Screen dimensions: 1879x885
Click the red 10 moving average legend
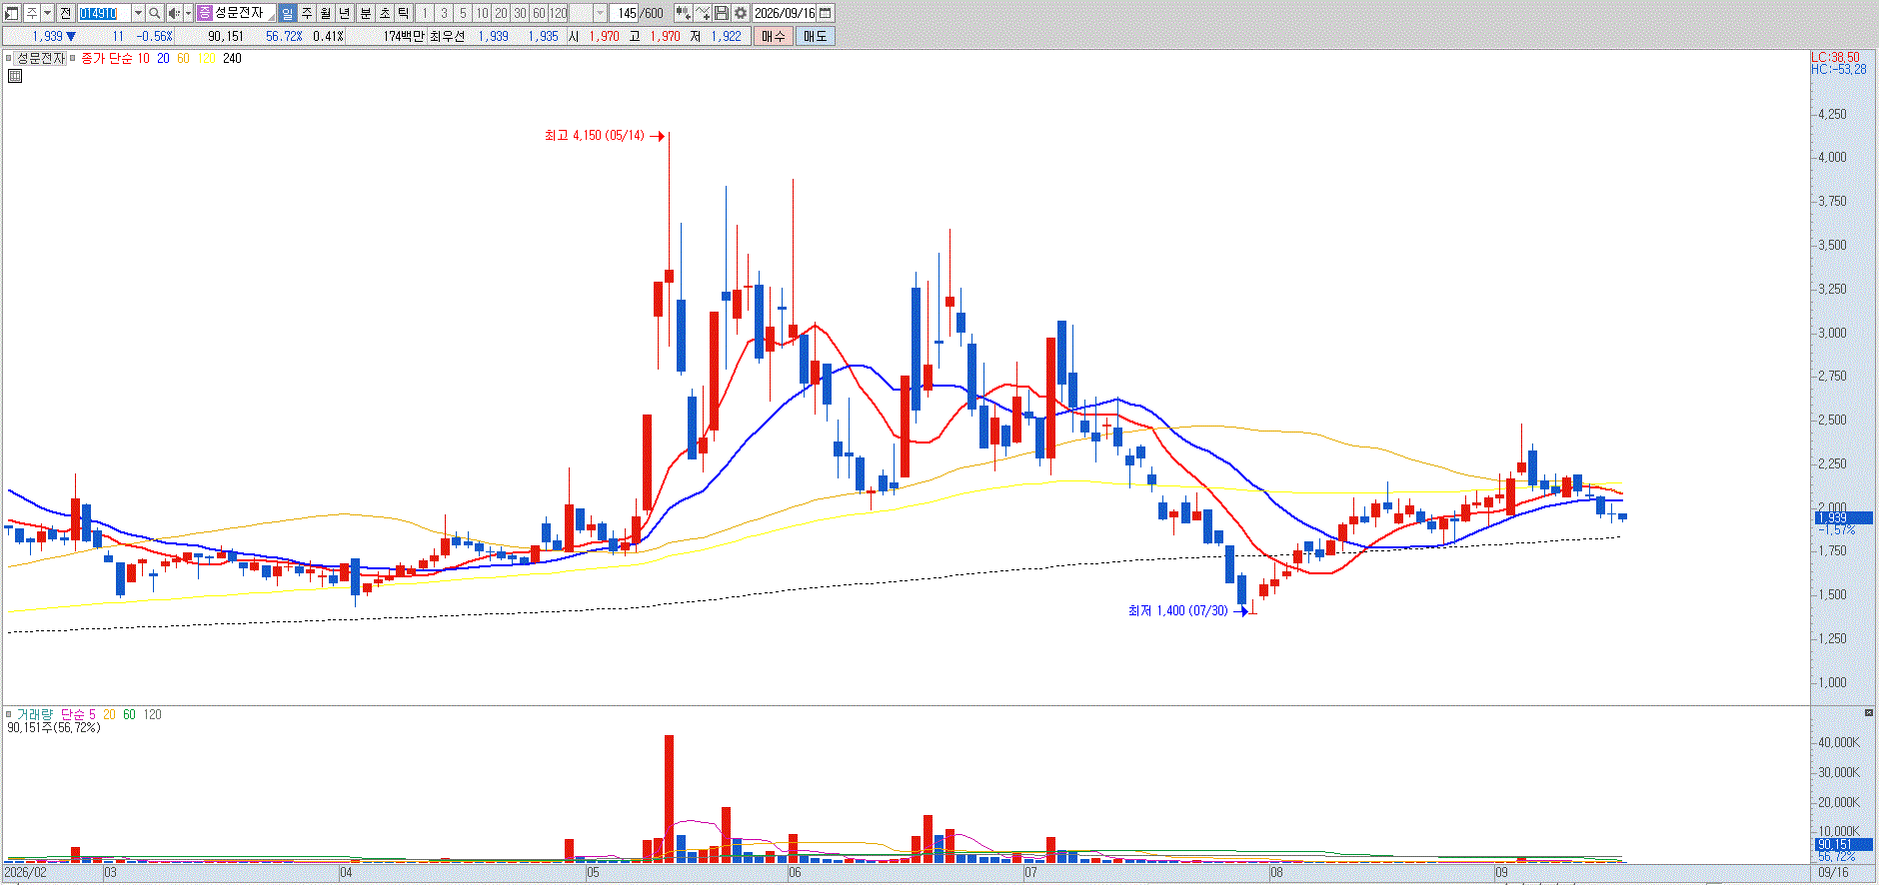pos(144,59)
